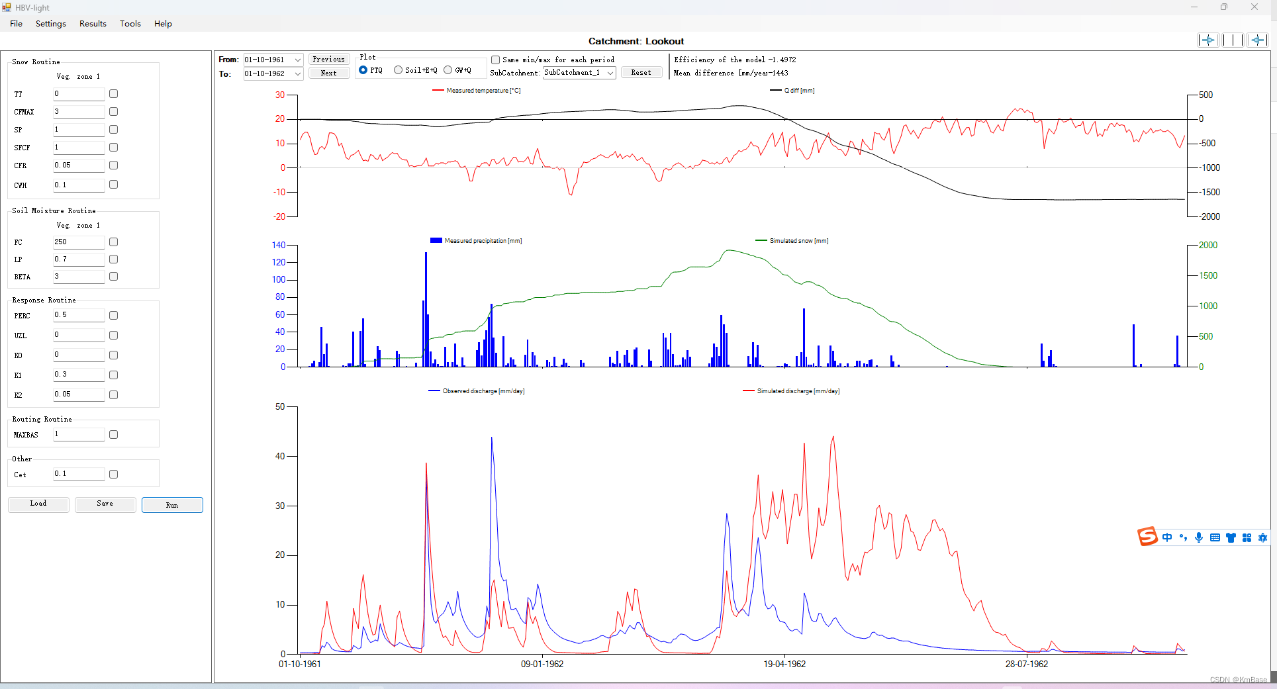Screen dimensions: 1277x689
Task: Tick the K2 parameter checkbox
Action: pyautogui.click(x=113, y=395)
